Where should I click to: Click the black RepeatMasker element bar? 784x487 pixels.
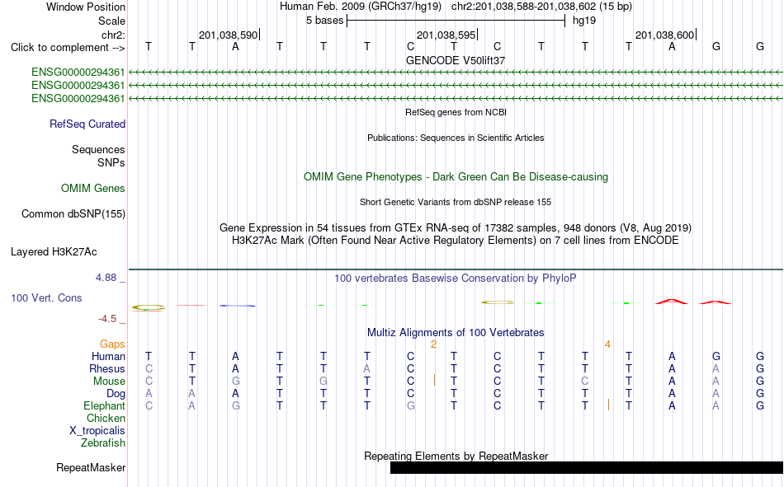587,467
